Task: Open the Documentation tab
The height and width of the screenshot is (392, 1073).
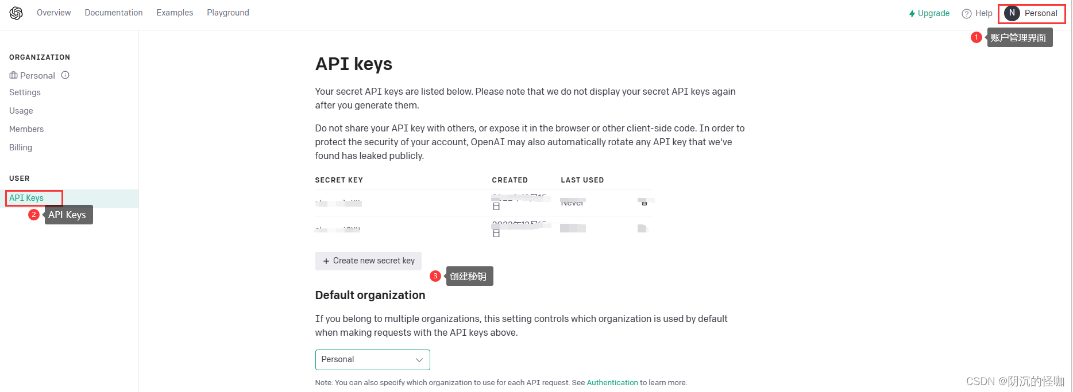Action: pos(114,13)
